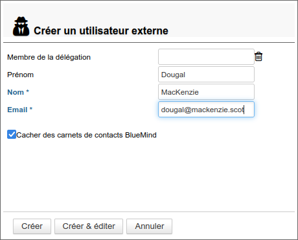Uncheck Cacher des carnets de contacts checkbox
Screen dimensions: 298x240
[12, 134]
